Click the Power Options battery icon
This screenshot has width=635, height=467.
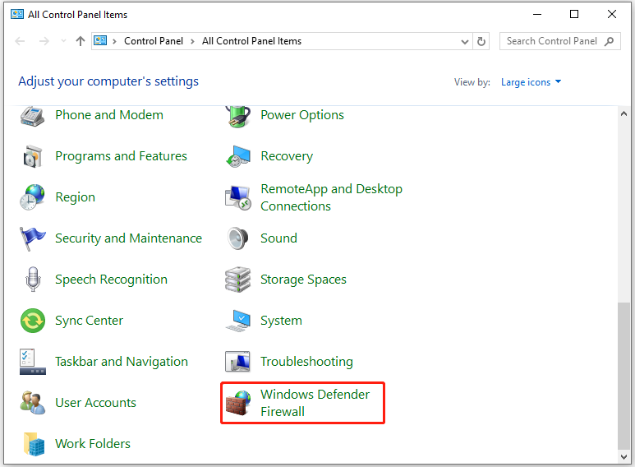[x=237, y=117]
